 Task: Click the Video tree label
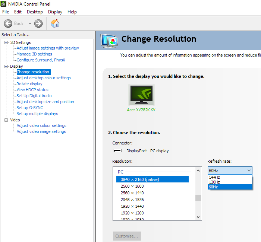[15, 120]
